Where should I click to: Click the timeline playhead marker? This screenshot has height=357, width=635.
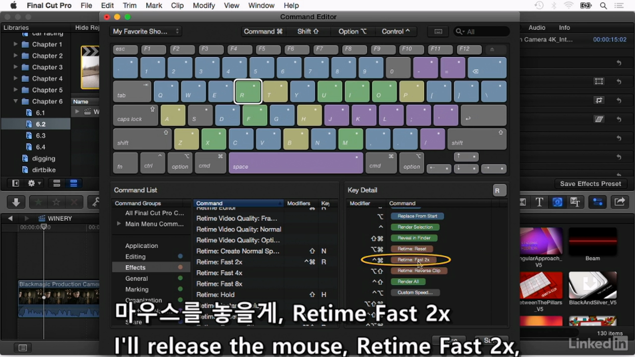point(44,227)
